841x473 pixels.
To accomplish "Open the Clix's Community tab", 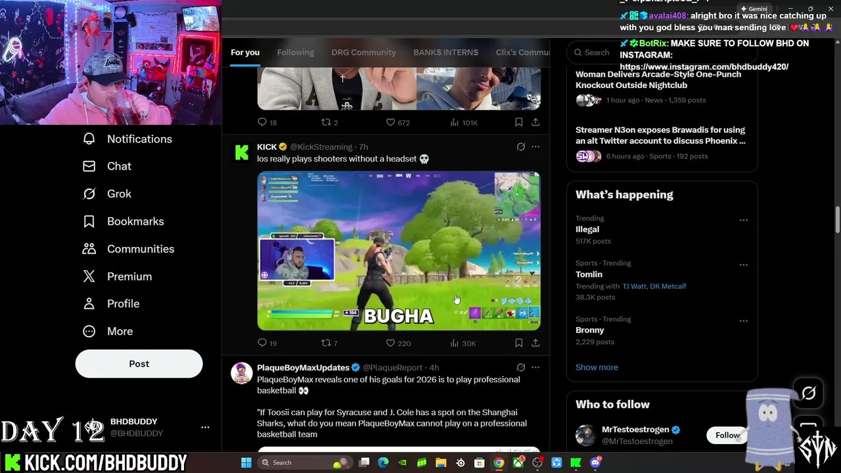I will [x=522, y=53].
